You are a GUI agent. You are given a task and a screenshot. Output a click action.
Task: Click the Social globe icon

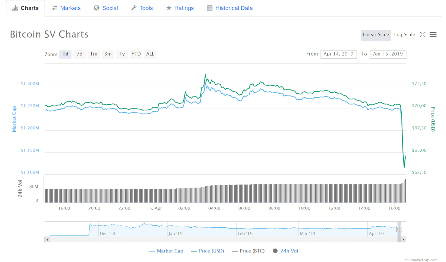tap(97, 8)
